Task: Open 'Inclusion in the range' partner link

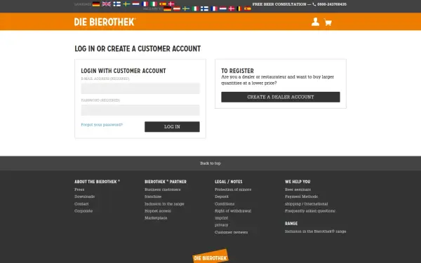Action: point(164,203)
